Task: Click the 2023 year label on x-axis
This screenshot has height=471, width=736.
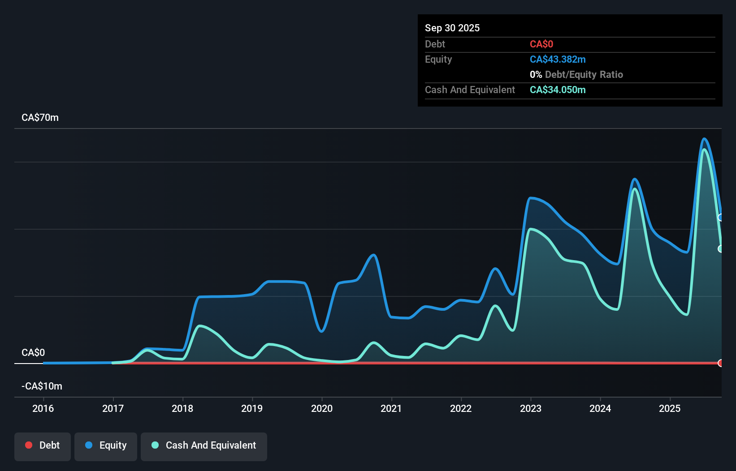Action: coord(531,408)
